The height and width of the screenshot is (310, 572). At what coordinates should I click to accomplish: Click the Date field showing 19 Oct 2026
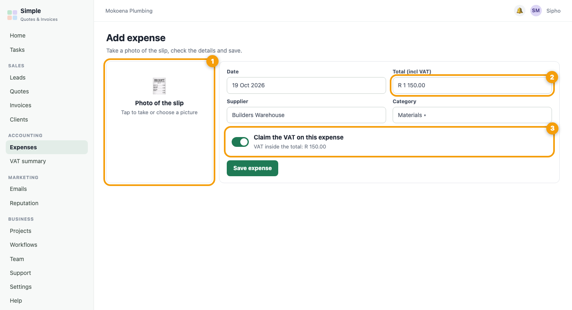[x=306, y=85]
